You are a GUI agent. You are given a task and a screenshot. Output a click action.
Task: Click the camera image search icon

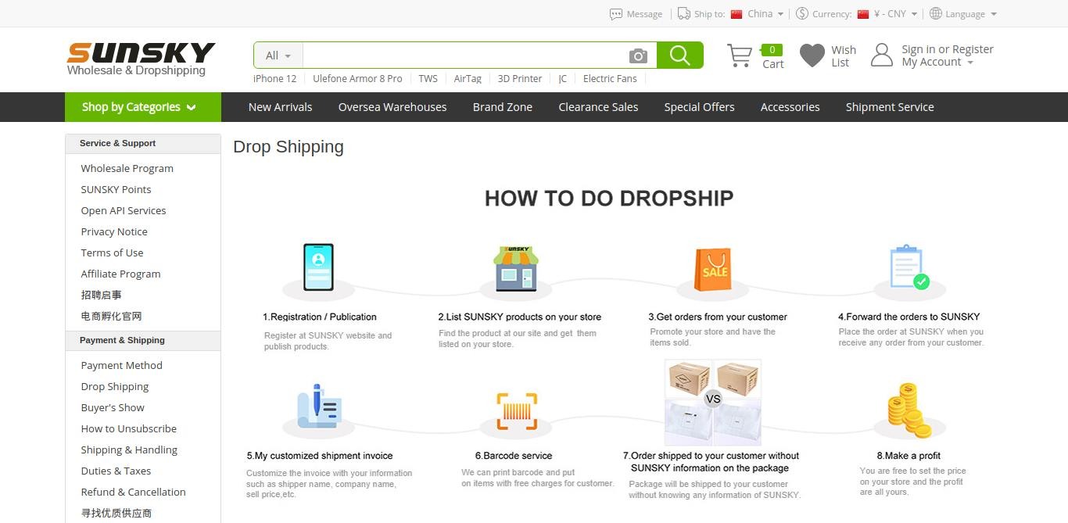[639, 56]
